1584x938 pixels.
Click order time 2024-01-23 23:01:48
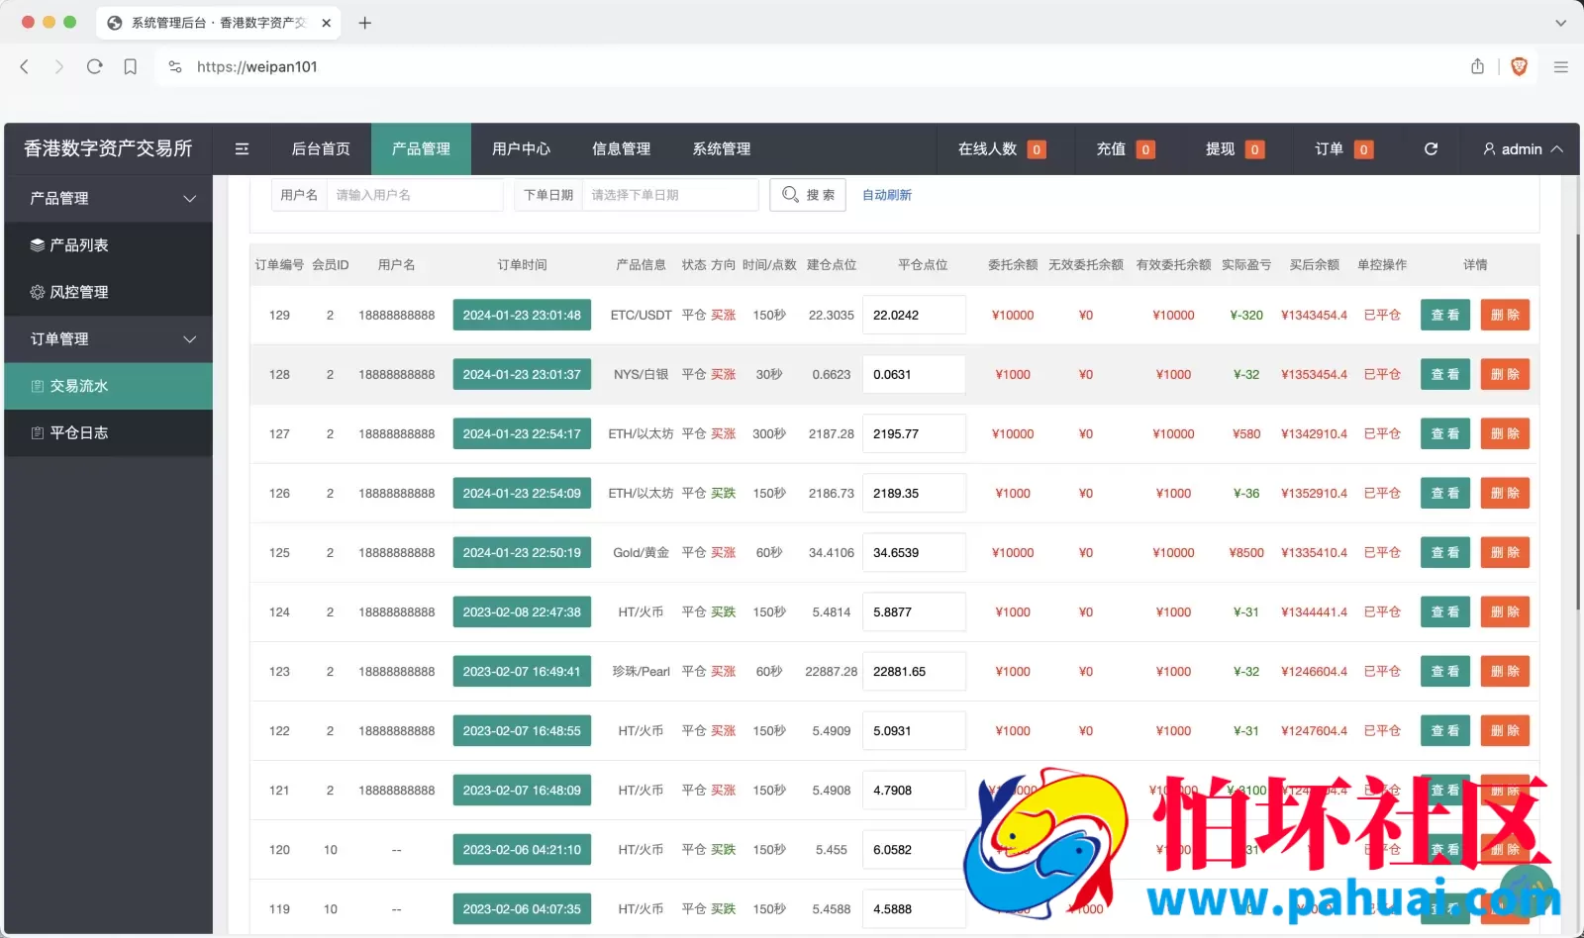tap(522, 315)
